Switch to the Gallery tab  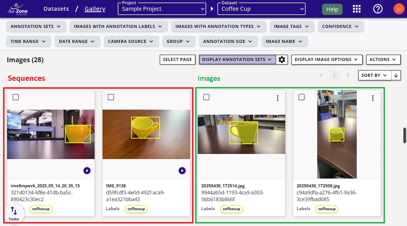(95, 9)
